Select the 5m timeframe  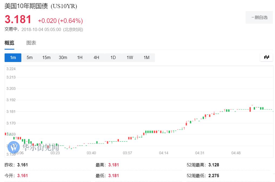pyautogui.click(x=30, y=57)
